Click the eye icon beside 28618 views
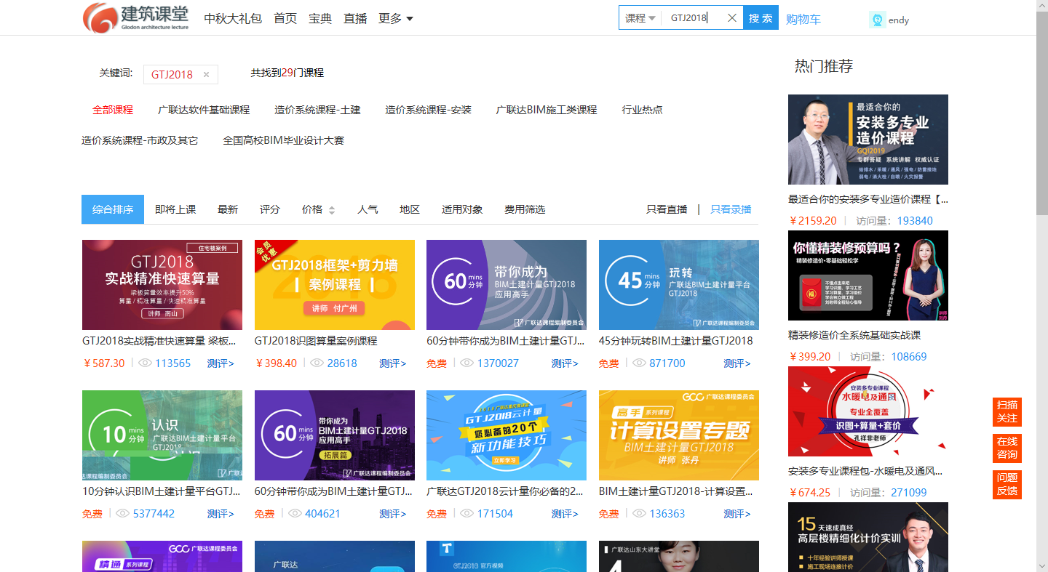The height and width of the screenshot is (572, 1048). [x=317, y=363]
